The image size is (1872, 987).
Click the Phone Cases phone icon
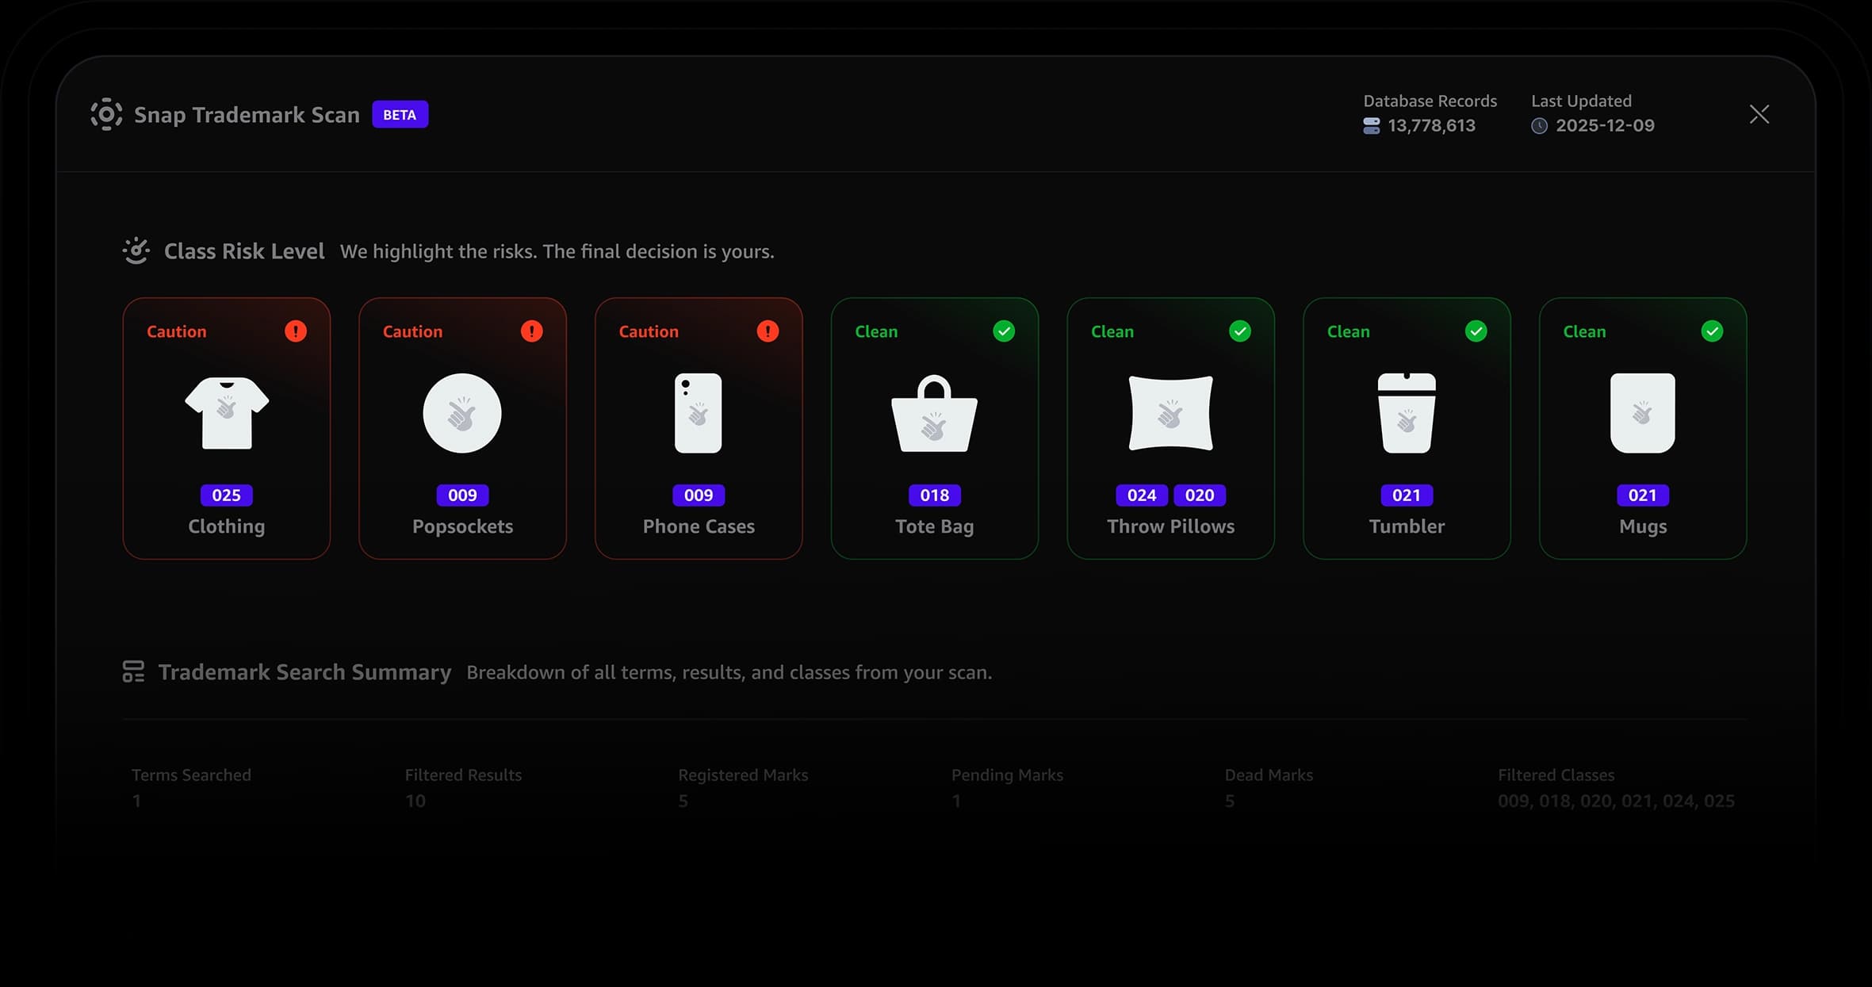[698, 413]
